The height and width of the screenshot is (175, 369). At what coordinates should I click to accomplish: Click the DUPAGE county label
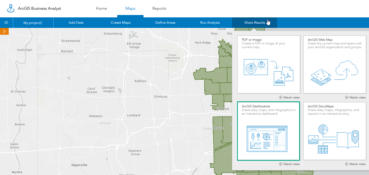[105, 123]
